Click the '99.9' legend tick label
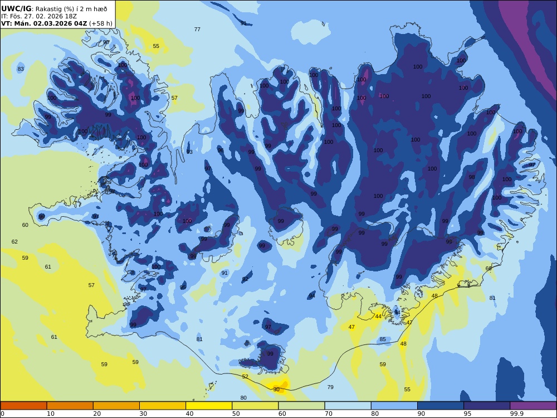Viewport: 557px width, 418px height. (x=516, y=414)
